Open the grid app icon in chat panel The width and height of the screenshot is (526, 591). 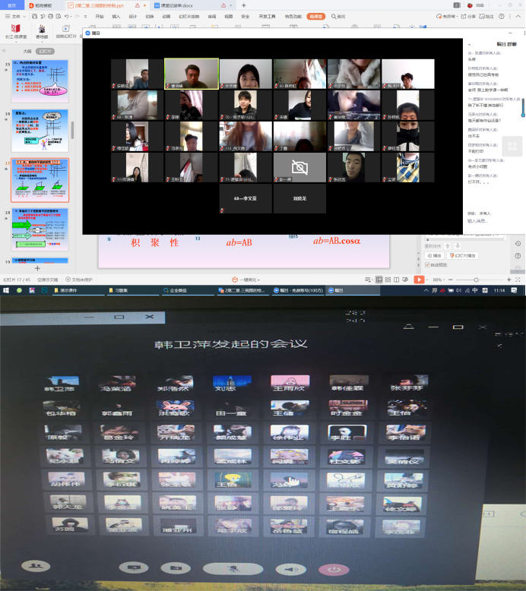[x=512, y=147]
